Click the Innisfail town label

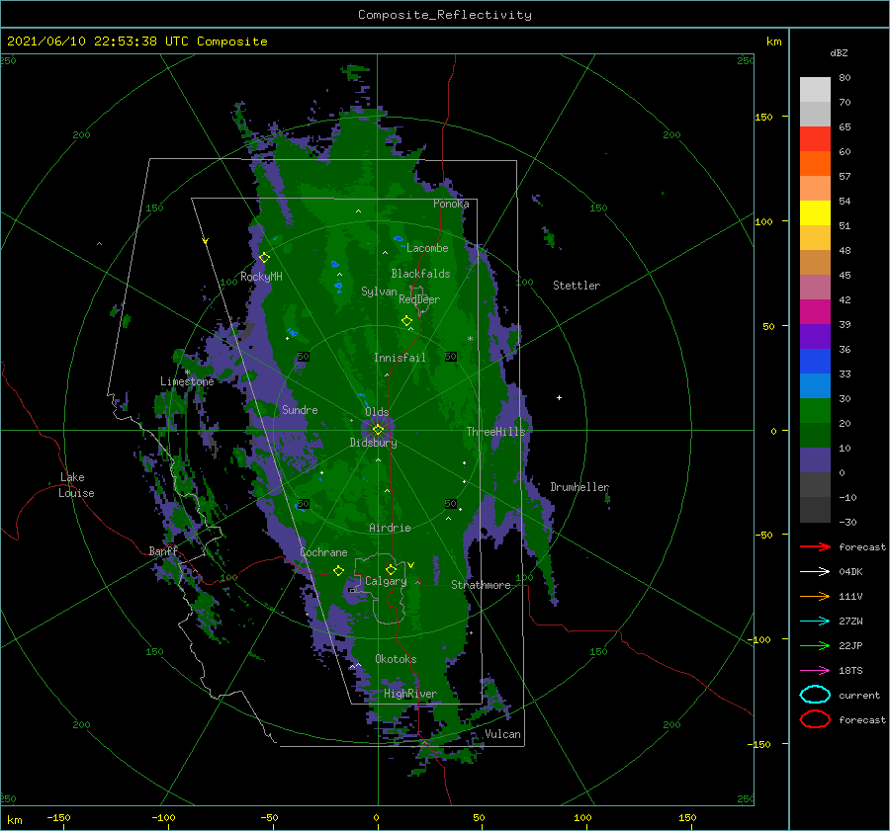[x=400, y=358]
